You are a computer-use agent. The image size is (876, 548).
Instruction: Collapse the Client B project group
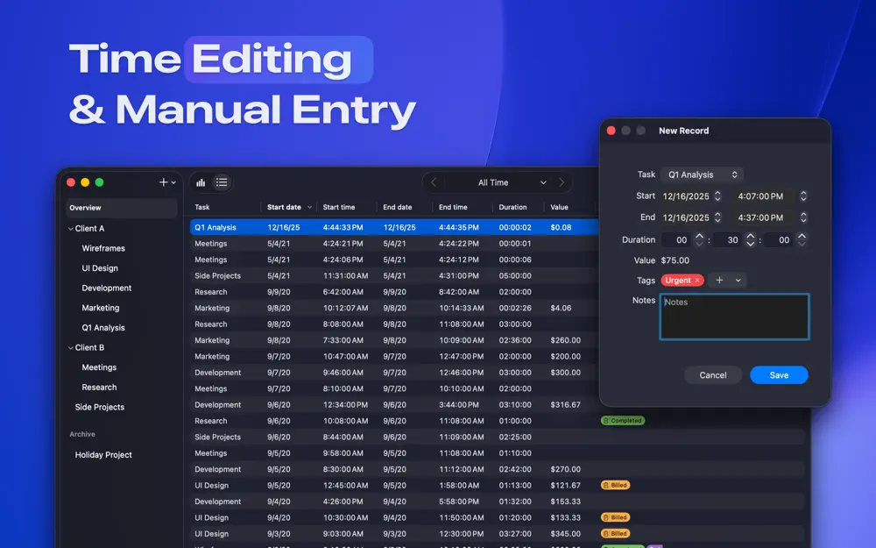70,347
